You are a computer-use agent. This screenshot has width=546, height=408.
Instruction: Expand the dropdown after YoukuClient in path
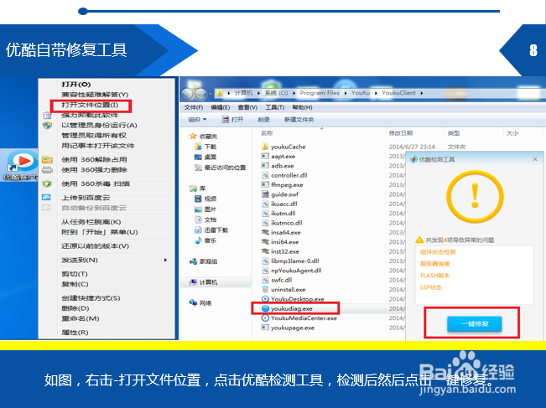(x=421, y=93)
